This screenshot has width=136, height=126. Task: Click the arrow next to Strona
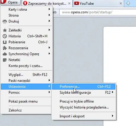click(x=49, y=15)
